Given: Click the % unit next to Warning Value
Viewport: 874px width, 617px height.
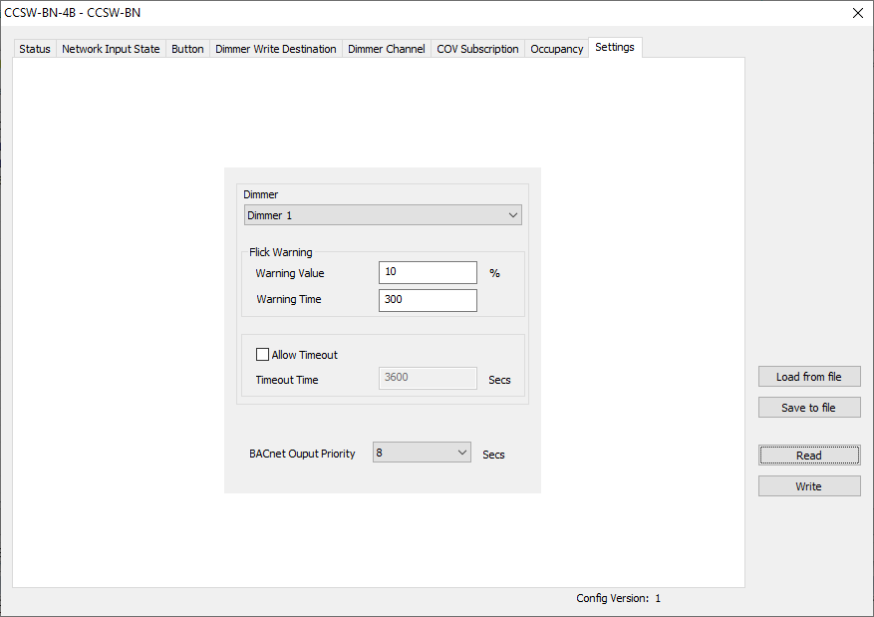Looking at the screenshot, I should click(494, 273).
